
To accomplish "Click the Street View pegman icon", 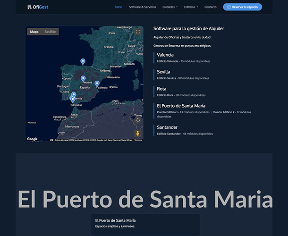I will 137,133.
